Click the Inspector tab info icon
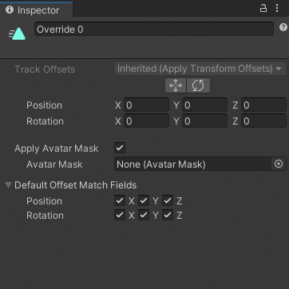The image size is (289, 289). click(x=10, y=10)
